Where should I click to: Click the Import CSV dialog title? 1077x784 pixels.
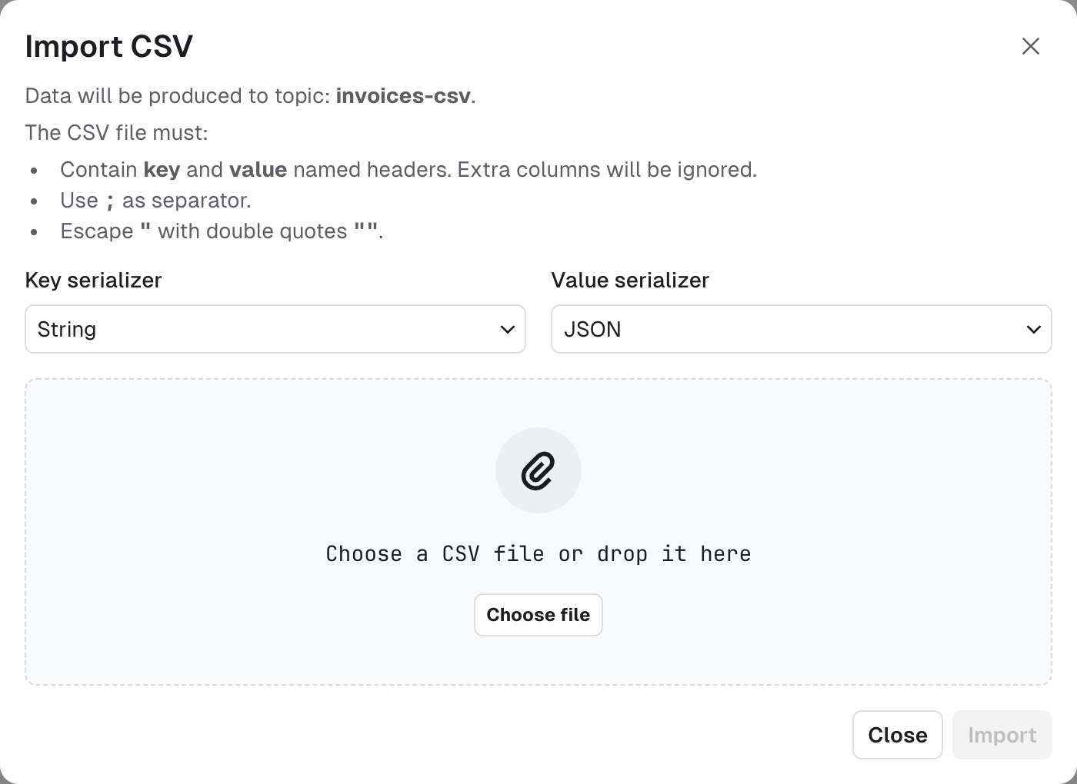click(x=109, y=46)
